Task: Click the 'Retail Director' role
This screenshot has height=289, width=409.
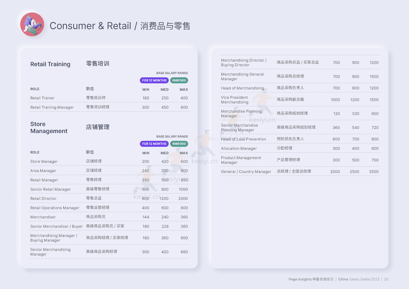Action: pyautogui.click(x=43, y=199)
